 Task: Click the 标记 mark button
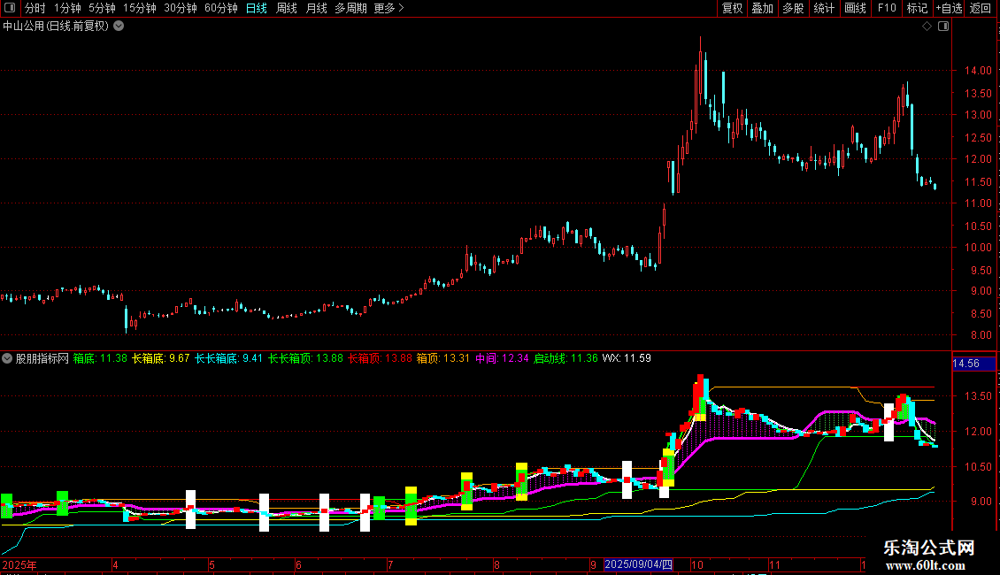tap(917, 8)
